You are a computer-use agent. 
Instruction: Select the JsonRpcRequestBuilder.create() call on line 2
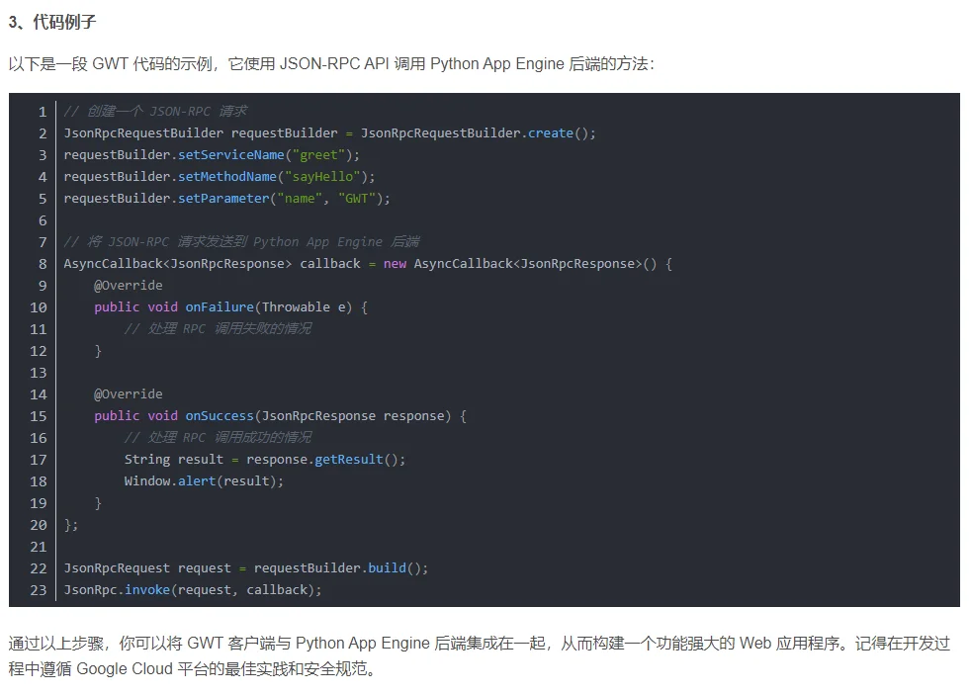pos(478,132)
